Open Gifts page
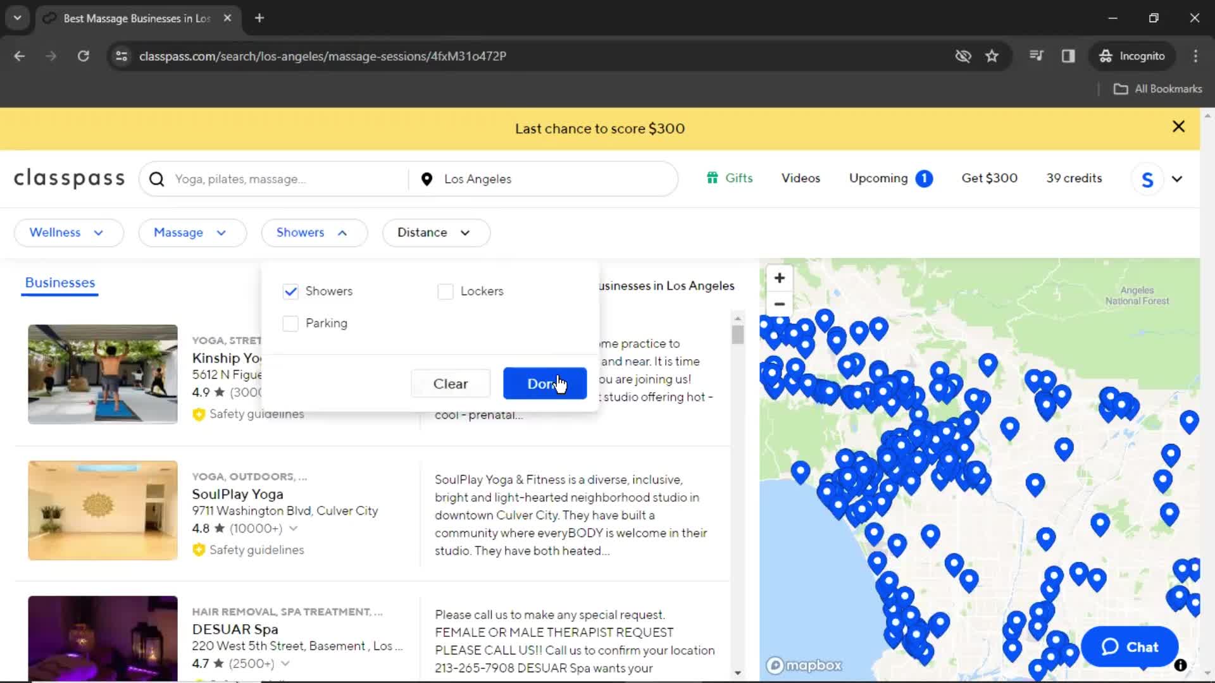Screen dimensions: 1215x683 pyautogui.click(x=738, y=178)
